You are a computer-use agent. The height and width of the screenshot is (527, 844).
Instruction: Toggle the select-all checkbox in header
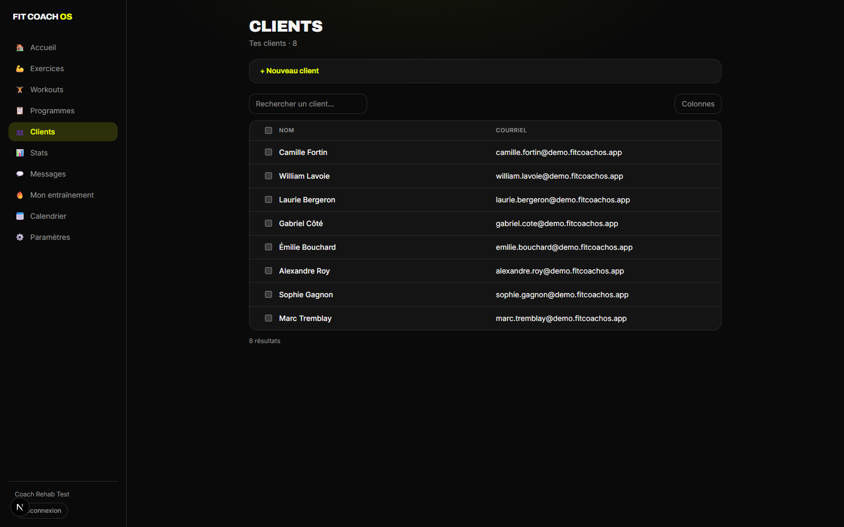point(268,130)
